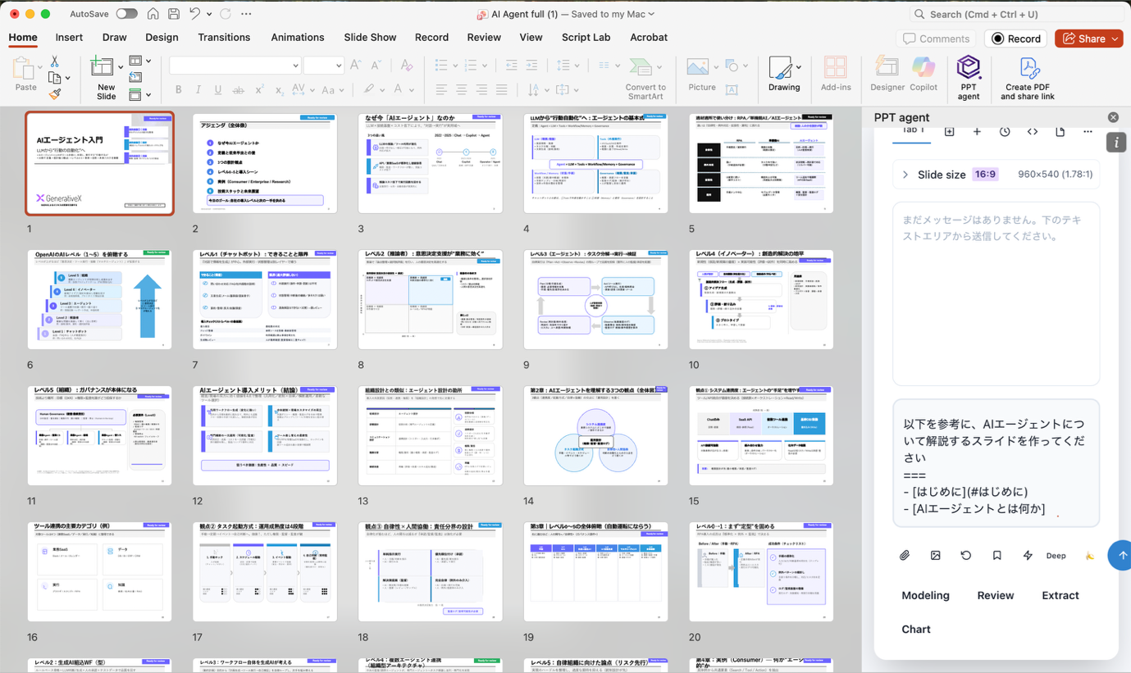Open the Insert ribbon tab
Image resolution: width=1131 pixels, height=673 pixels.
[x=69, y=37]
